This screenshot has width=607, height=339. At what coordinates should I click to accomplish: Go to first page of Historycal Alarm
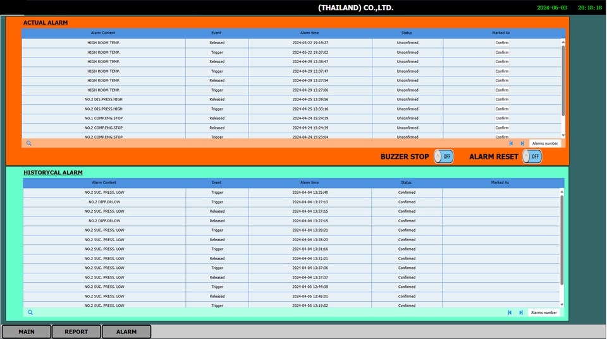click(510, 312)
